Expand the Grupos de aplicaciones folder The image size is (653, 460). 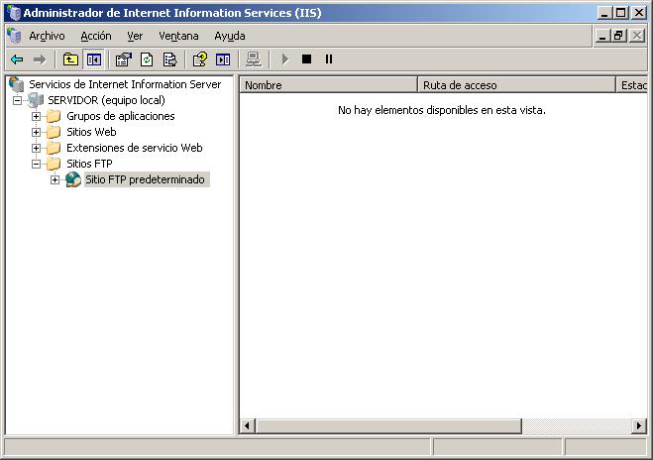[37, 116]
